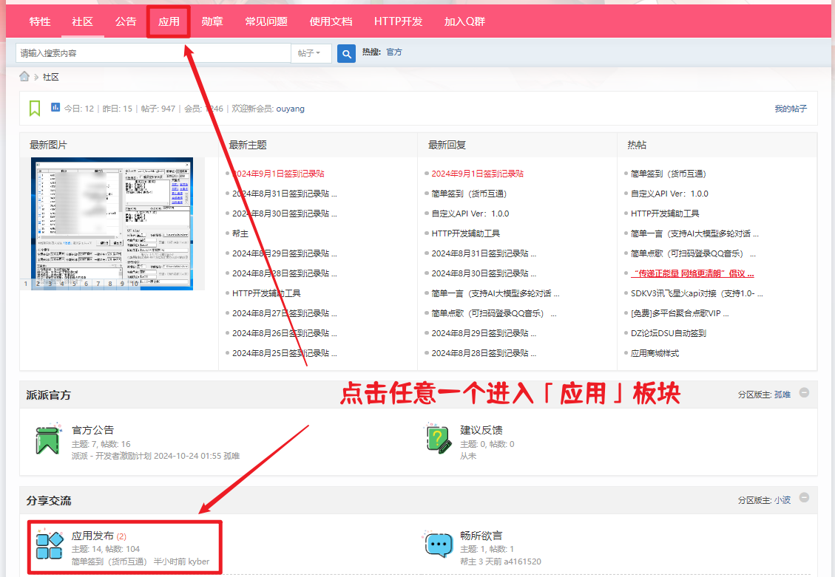View moderator 小波's profile

782,500
